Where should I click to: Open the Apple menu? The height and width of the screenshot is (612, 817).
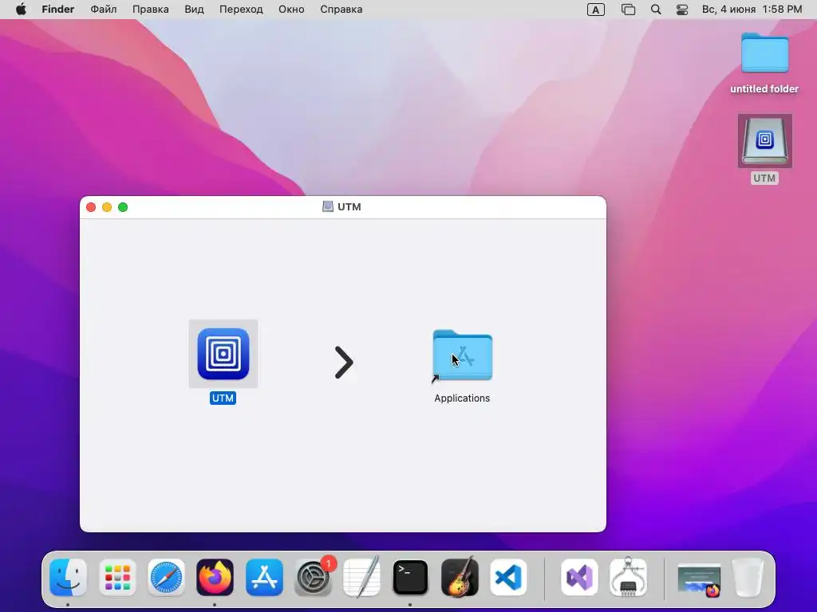pos(21,10)
